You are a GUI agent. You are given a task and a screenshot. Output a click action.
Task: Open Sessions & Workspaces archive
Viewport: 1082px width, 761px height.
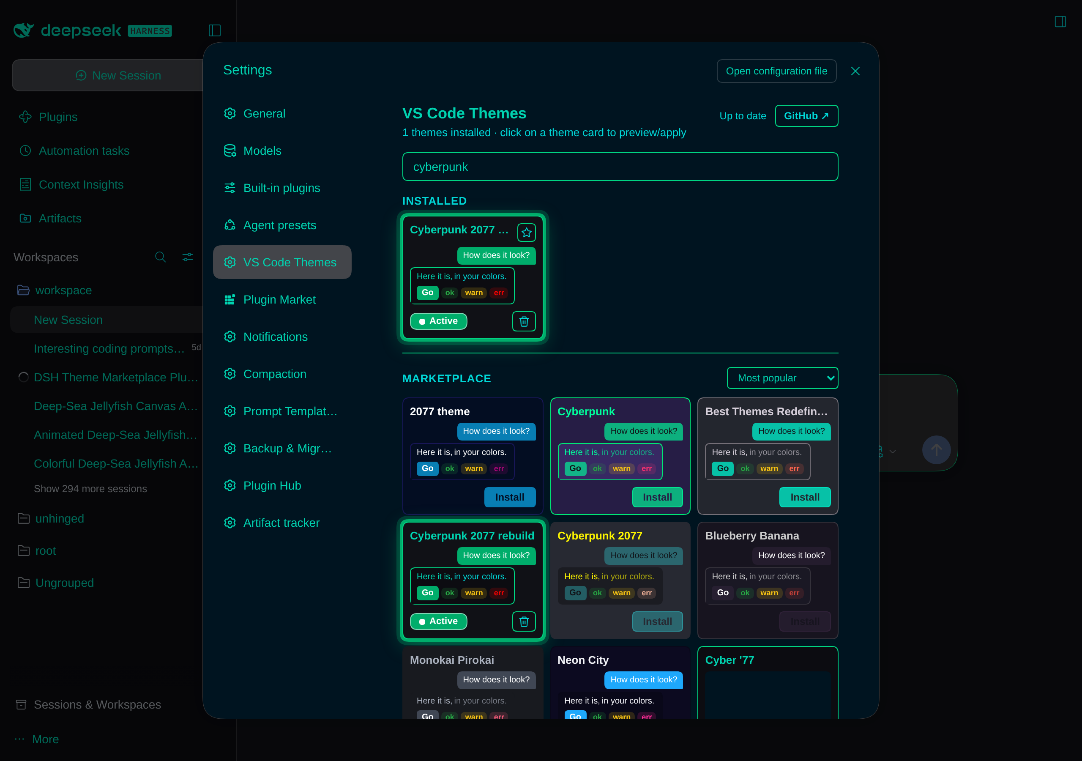(88, 704)
